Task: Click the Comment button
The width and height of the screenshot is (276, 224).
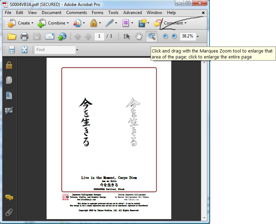Action: point(173,23)
